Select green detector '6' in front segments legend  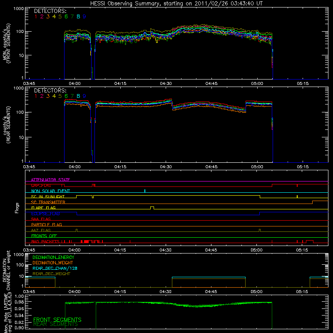tap(66, 17)
